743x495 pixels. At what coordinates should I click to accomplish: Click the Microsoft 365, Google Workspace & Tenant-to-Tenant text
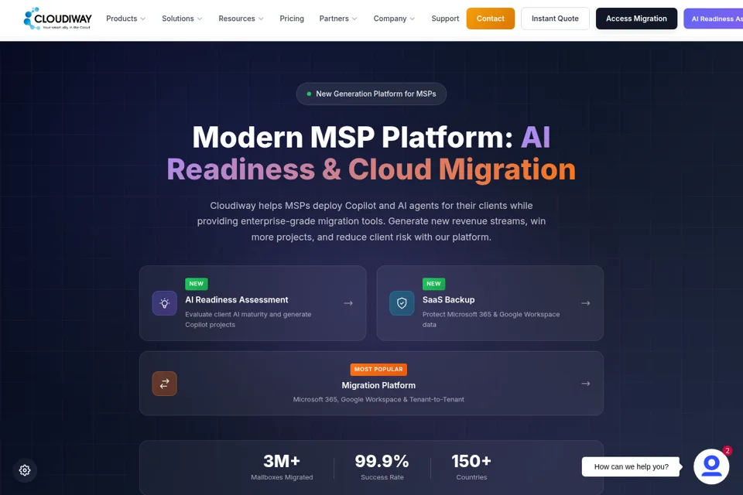pos(378,399)
